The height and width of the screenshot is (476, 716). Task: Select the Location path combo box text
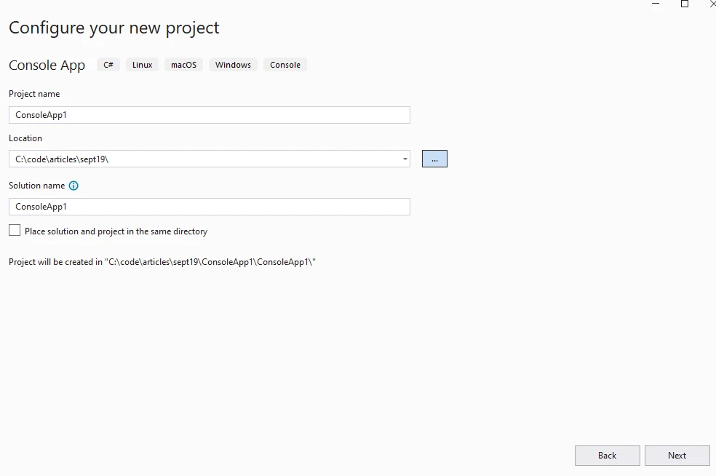point(204,159)
